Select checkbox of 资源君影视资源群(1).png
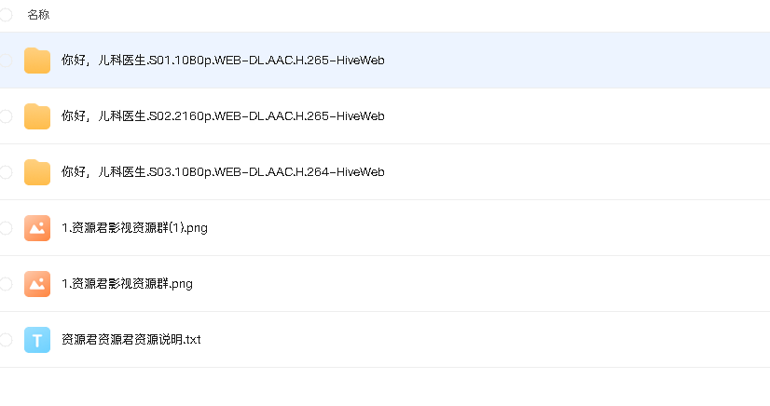 coord(6,228)
